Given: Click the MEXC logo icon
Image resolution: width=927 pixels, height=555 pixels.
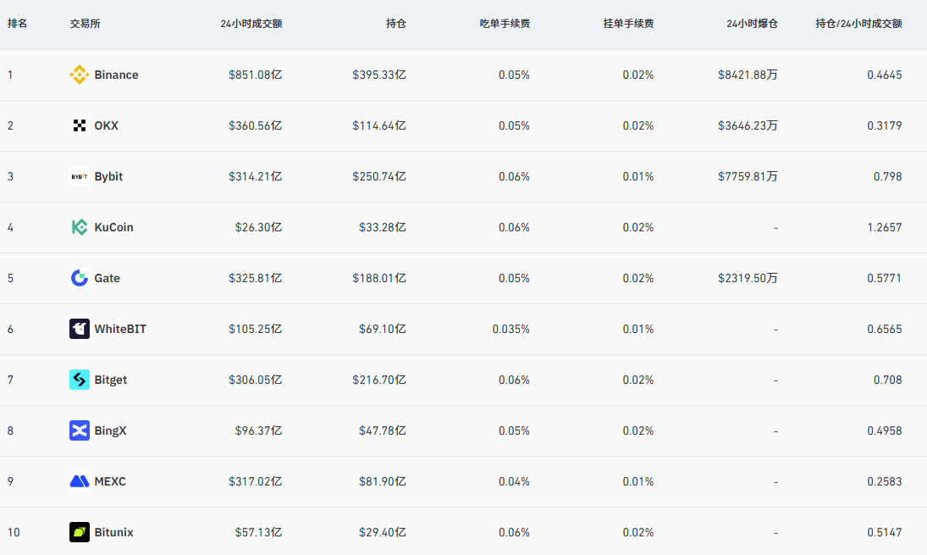Looking at the screenshot, I should click(x=79, y=481).
